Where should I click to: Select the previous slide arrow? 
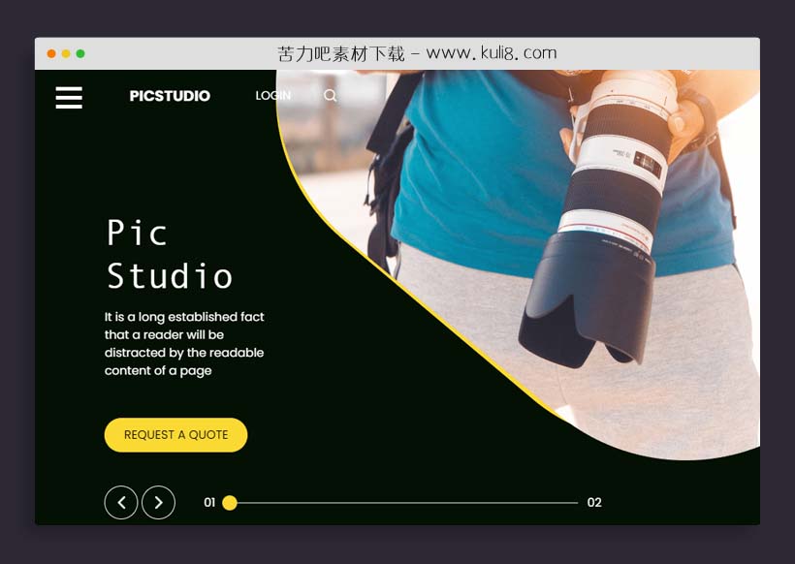121,502
